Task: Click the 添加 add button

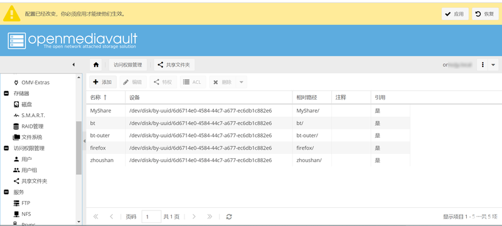Action: pyautogui.click(x=102, y=82)
